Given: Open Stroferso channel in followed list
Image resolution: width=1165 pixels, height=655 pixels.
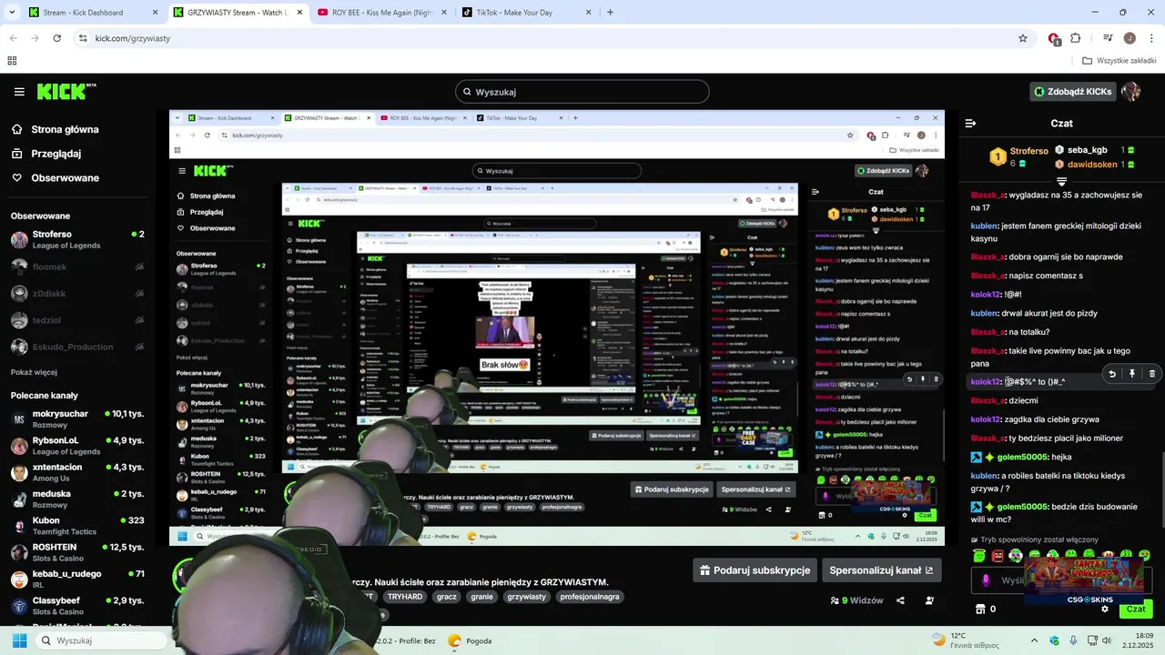Looking at the screenshot, I should [x=77, y=239].
